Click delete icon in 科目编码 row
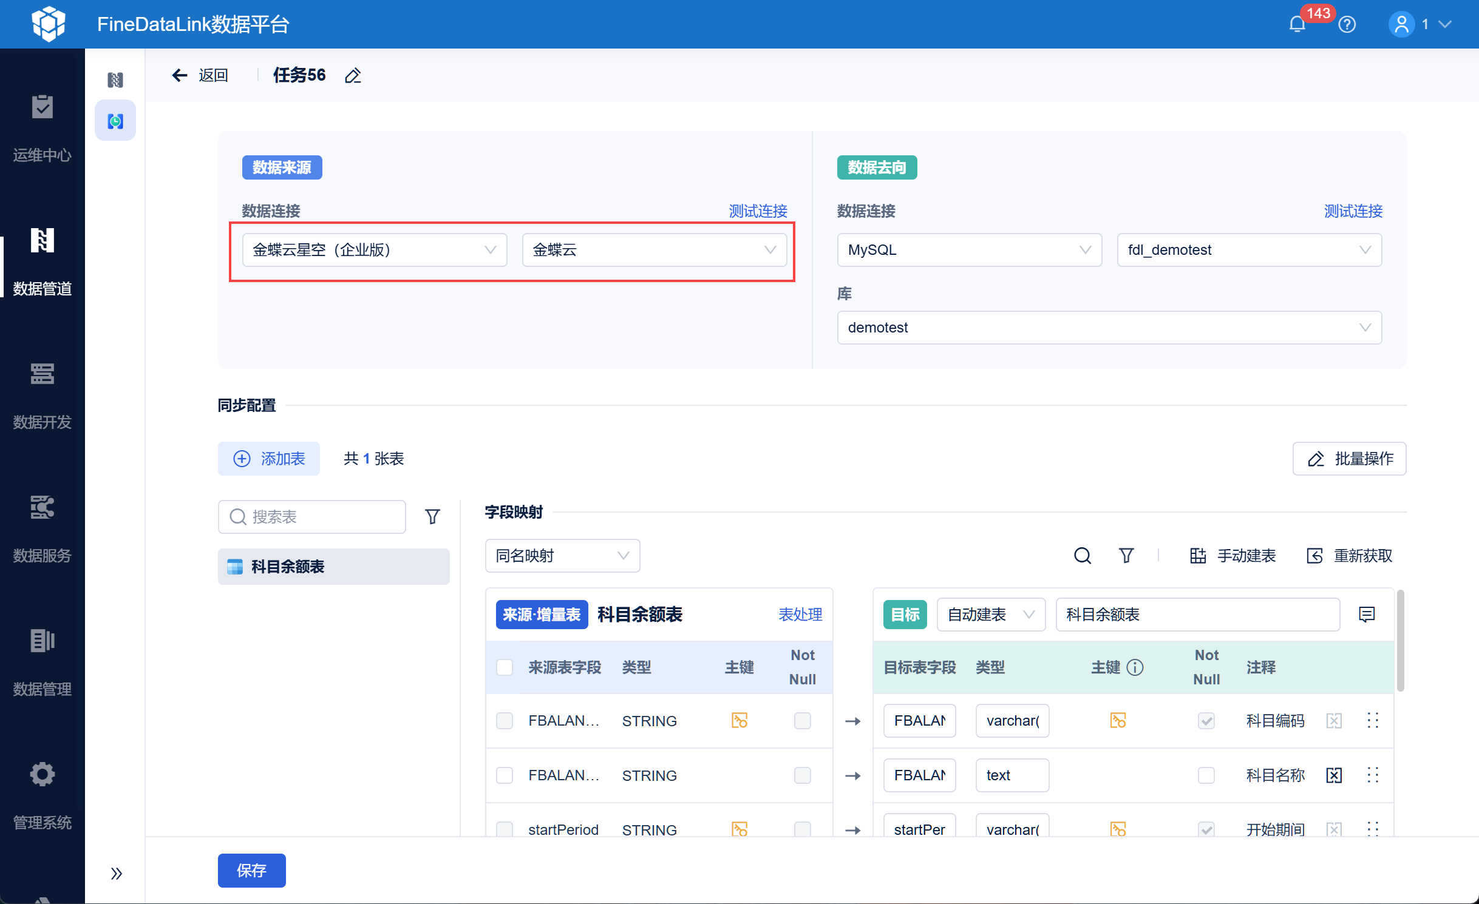 click(x=1334, y=721)
